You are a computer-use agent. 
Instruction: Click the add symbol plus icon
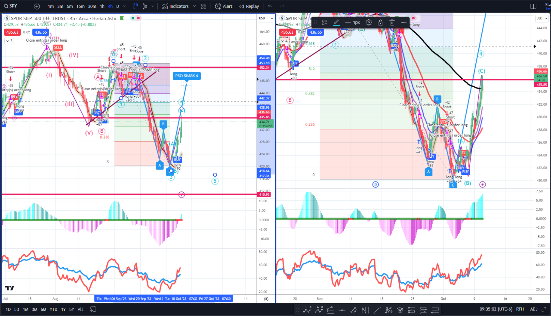[37, 6]
